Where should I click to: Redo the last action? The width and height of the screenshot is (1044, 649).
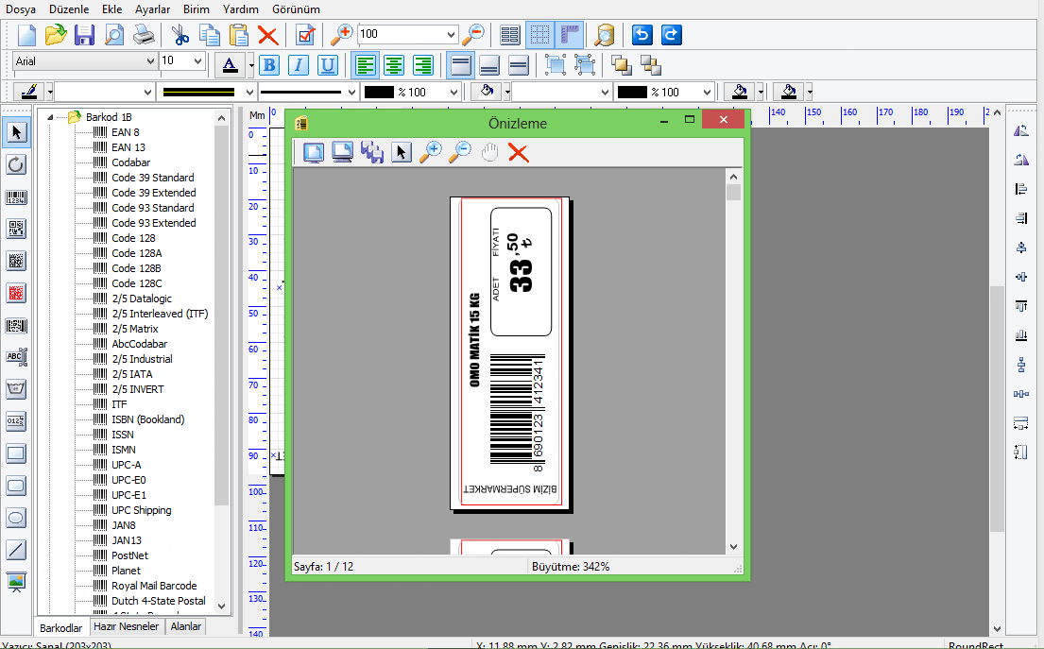671,35
